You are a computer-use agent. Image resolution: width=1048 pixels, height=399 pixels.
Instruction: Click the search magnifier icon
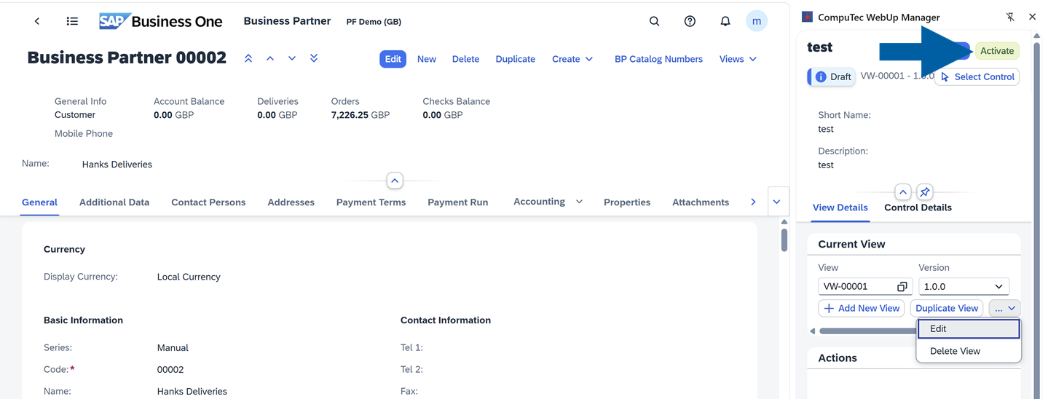point(654,21)
